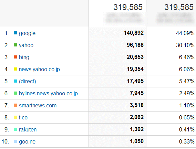Image resolution: width=196 pixels, height=149 pixels.
Task: Select the 140,892 value for google
Action: click(x=134, y=33)
